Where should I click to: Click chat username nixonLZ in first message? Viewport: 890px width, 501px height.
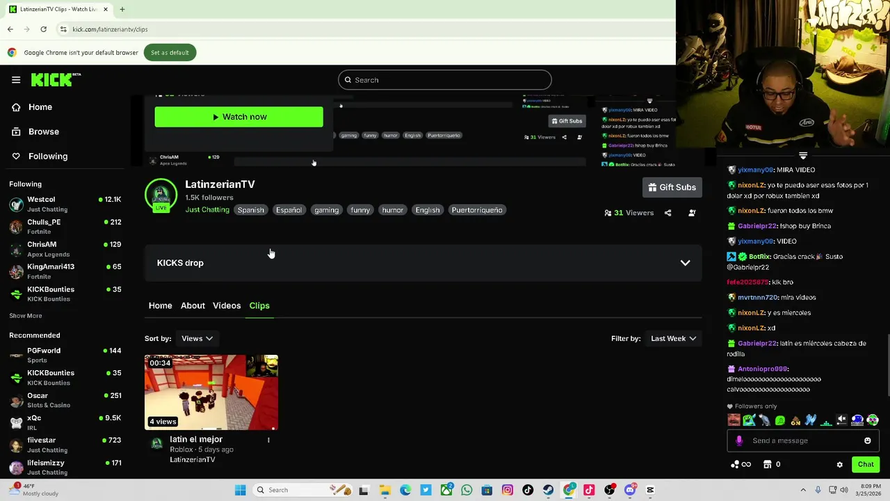click(x=751, y=185)
